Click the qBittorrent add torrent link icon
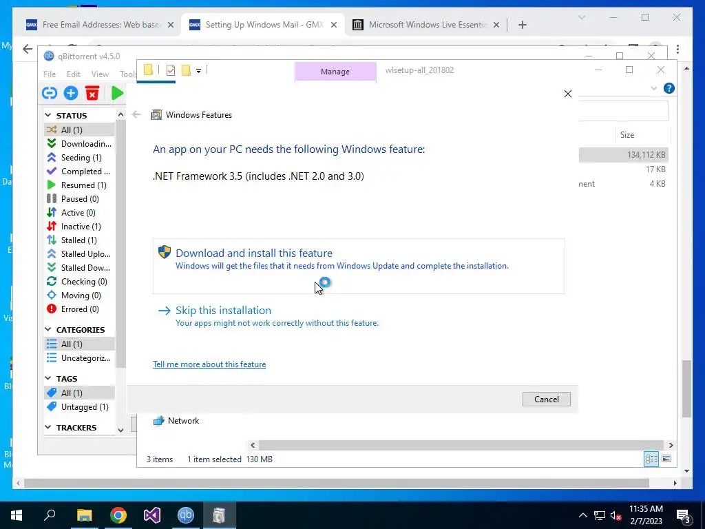 (x=50, y=93)
